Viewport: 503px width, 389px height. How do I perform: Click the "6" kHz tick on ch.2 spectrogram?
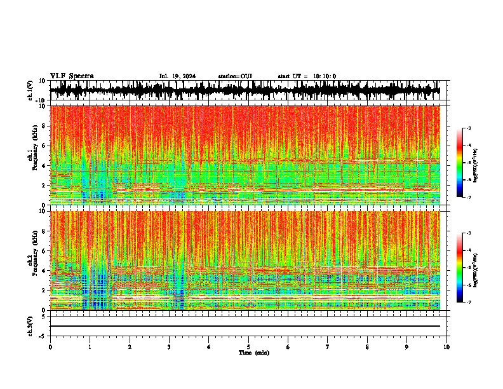click(x=44, y=251)
